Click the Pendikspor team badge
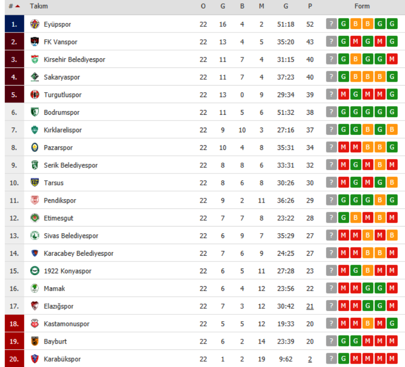Screen dimensions: 405x367 click(34, 201)
